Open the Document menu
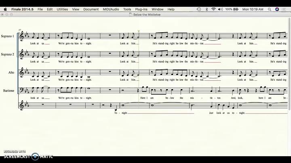The image size is (291, 163). 91,9
